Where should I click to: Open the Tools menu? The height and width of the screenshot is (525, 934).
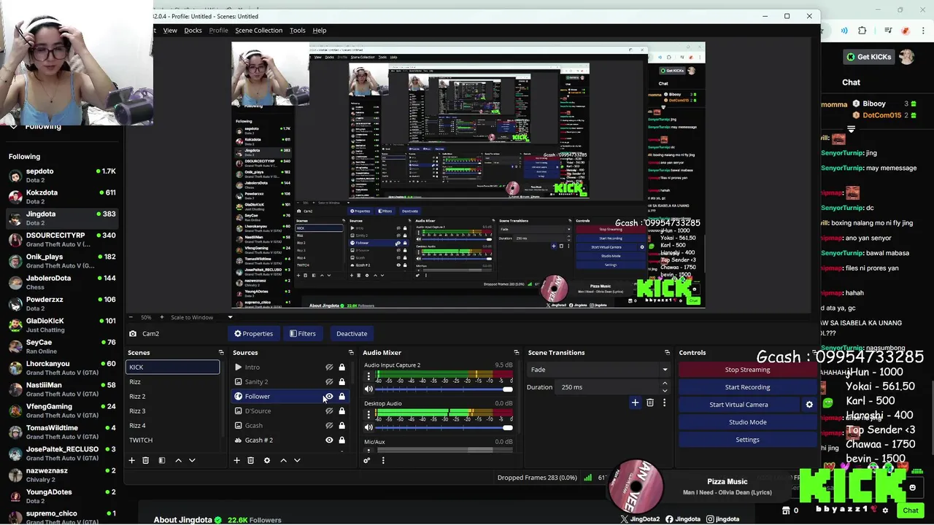click(298, 31)
